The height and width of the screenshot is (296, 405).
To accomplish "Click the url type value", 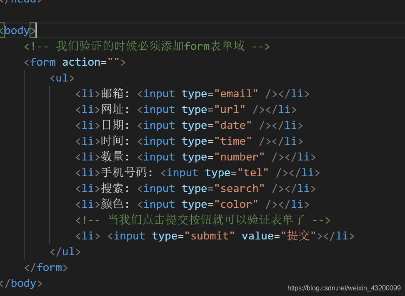I will pyautogui.click(x=230, y=110).
